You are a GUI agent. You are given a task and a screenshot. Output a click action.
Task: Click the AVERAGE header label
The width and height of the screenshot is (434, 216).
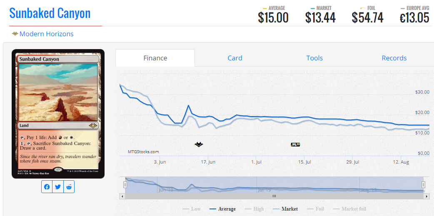point(277,8)
